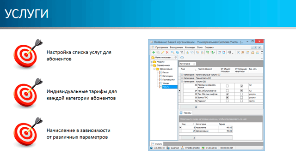Expand the 'Категория : Предоплата' group
Image resolution: width=296 pixels, height=166 pixels.
(x=182, y=78)
